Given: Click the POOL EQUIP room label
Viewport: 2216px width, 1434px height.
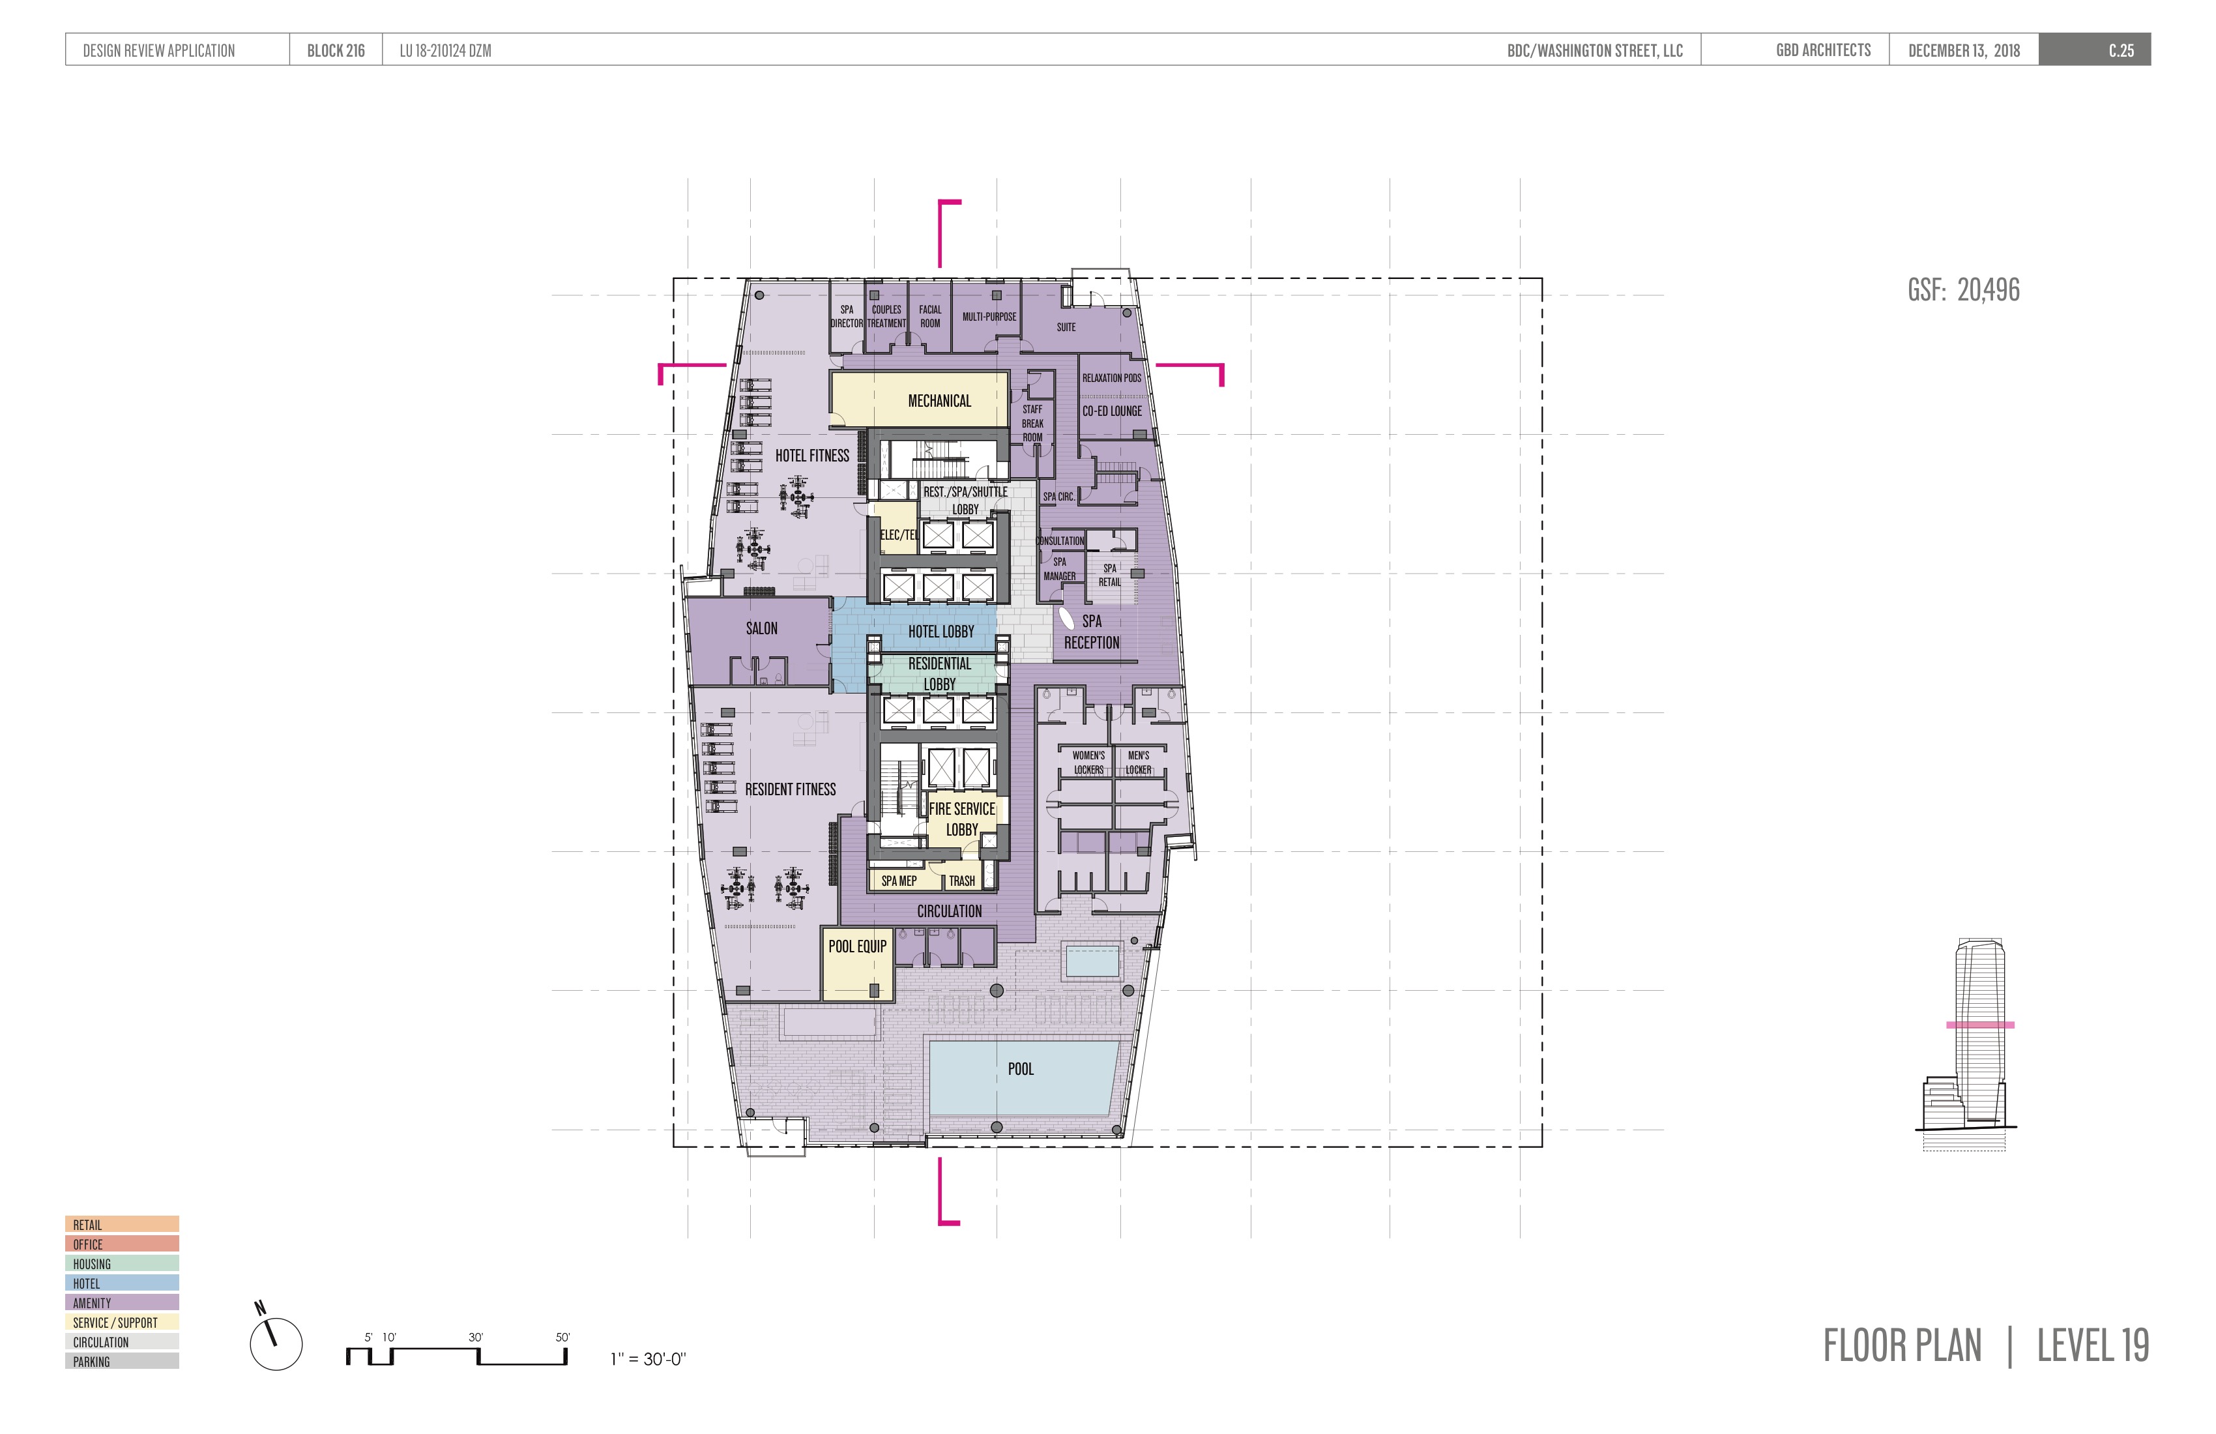Looking at the screenshot, I should 858,946.
